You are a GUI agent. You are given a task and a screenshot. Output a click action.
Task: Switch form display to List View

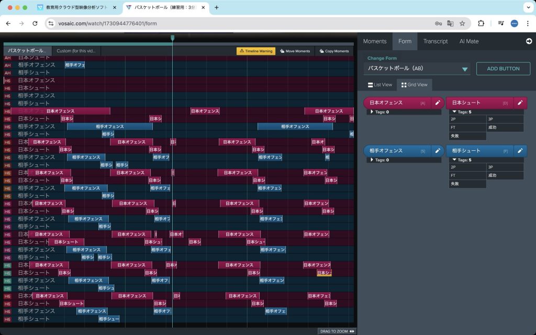click(x=379, y=84)
